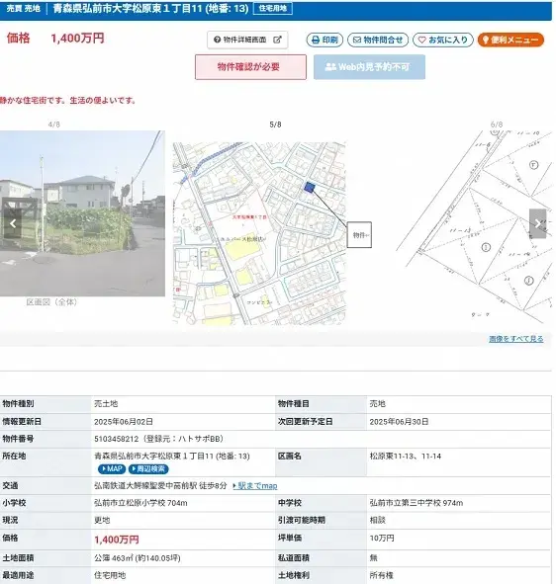Click the 弘前市立第三中学校 974m cell
This screenshot has width=556, height=584.
point(417,503)
